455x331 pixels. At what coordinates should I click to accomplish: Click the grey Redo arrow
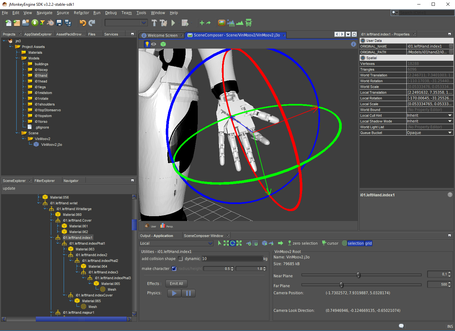[92, 23]
